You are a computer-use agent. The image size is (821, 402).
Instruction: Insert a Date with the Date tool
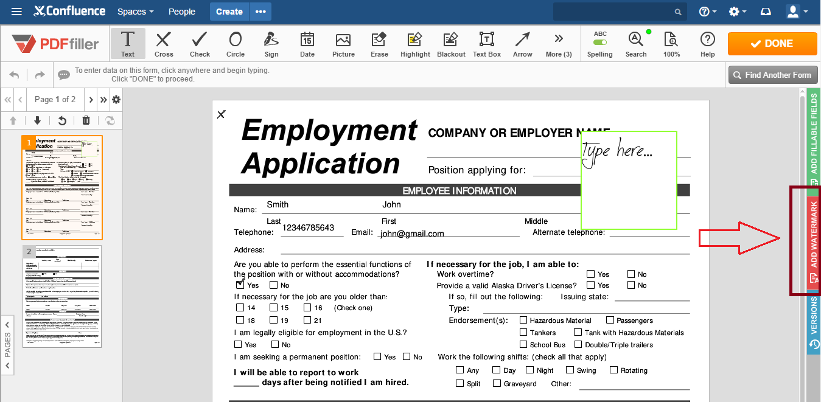[307, 43]
